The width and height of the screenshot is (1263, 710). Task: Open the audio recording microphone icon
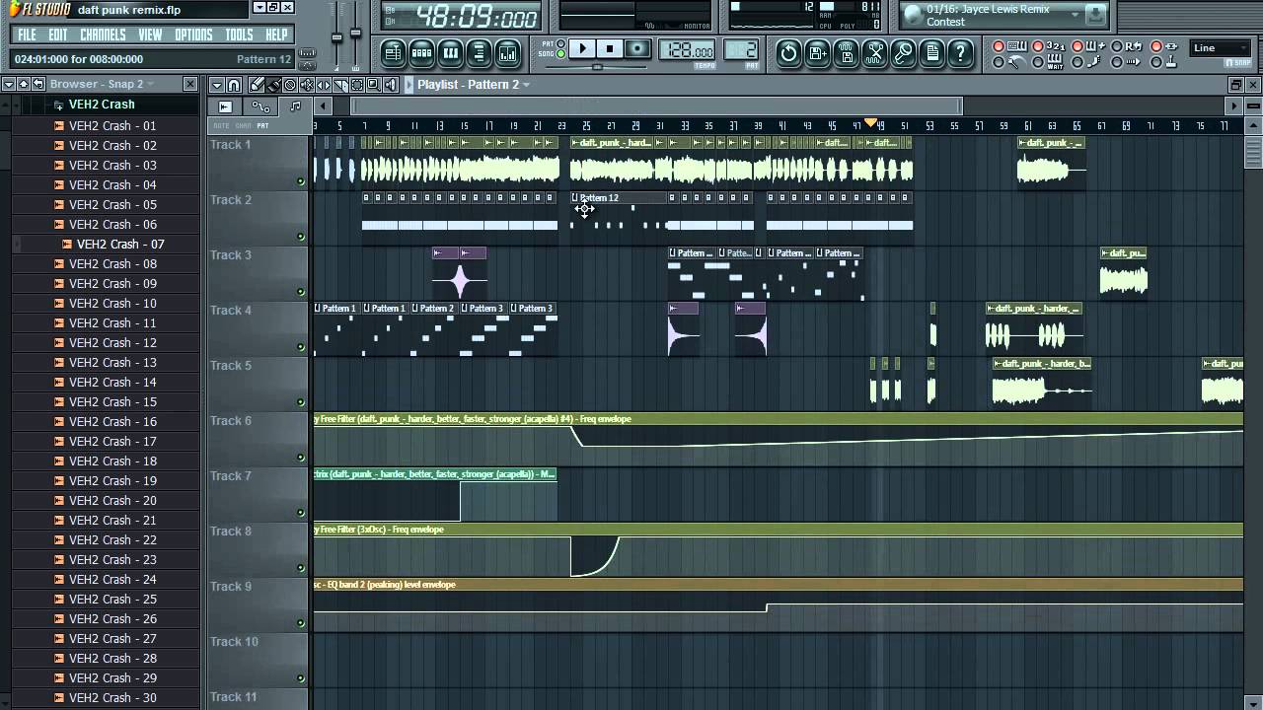pyautogui.click(x=903, y=53)
